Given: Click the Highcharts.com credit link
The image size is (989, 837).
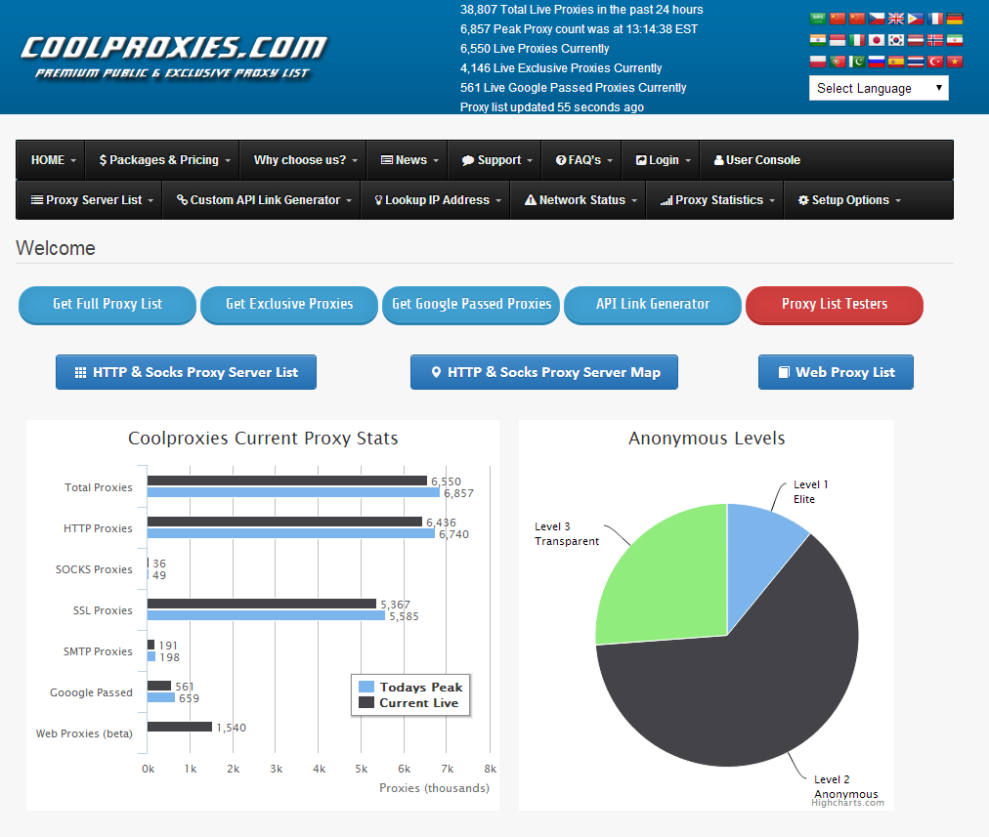Looking at the screenshot, I should 847,803.
